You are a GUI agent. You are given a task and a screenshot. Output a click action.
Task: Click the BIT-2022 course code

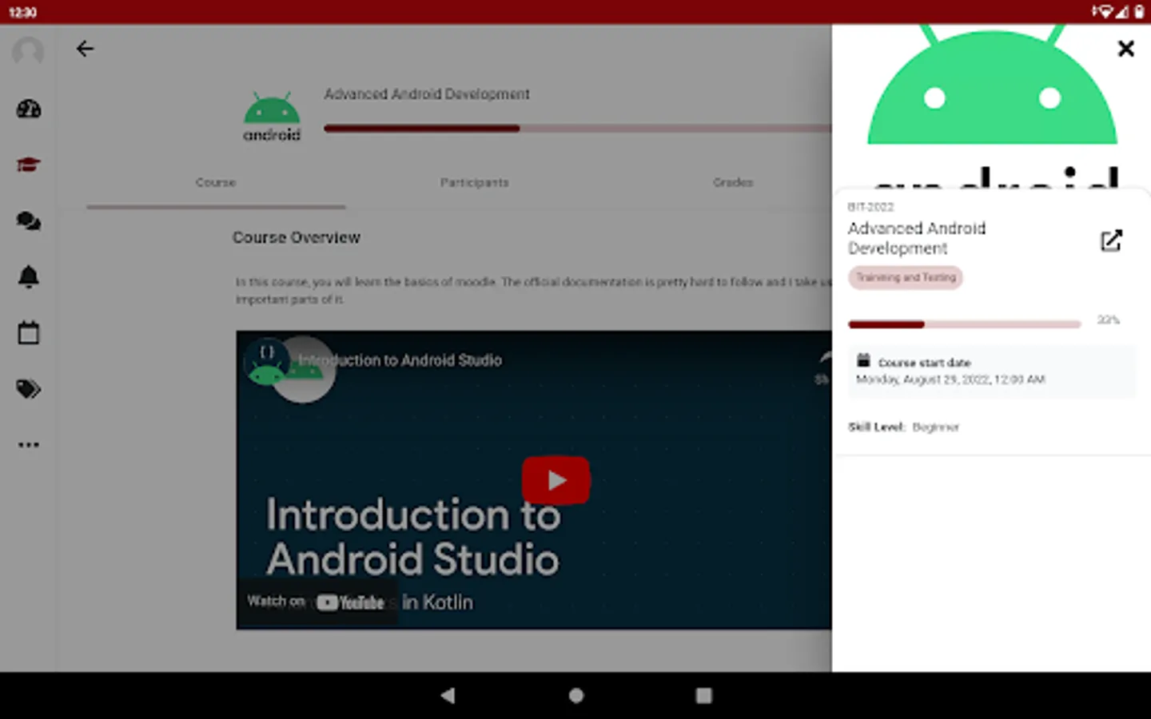[x=870, y=207]
